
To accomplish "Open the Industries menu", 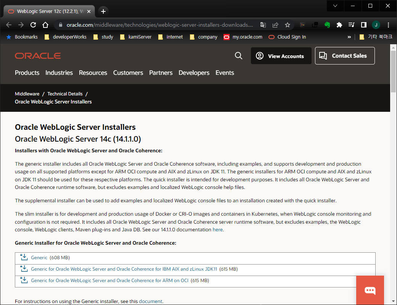I will pos(59,73).
